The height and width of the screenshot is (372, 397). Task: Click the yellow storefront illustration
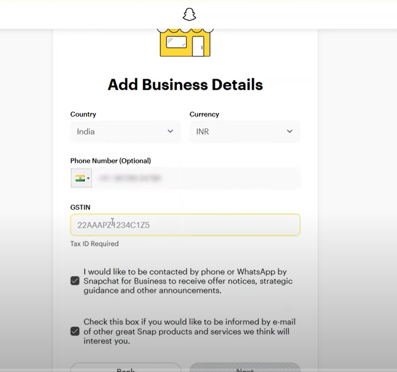pyautogui.click(x=185, y=43)
